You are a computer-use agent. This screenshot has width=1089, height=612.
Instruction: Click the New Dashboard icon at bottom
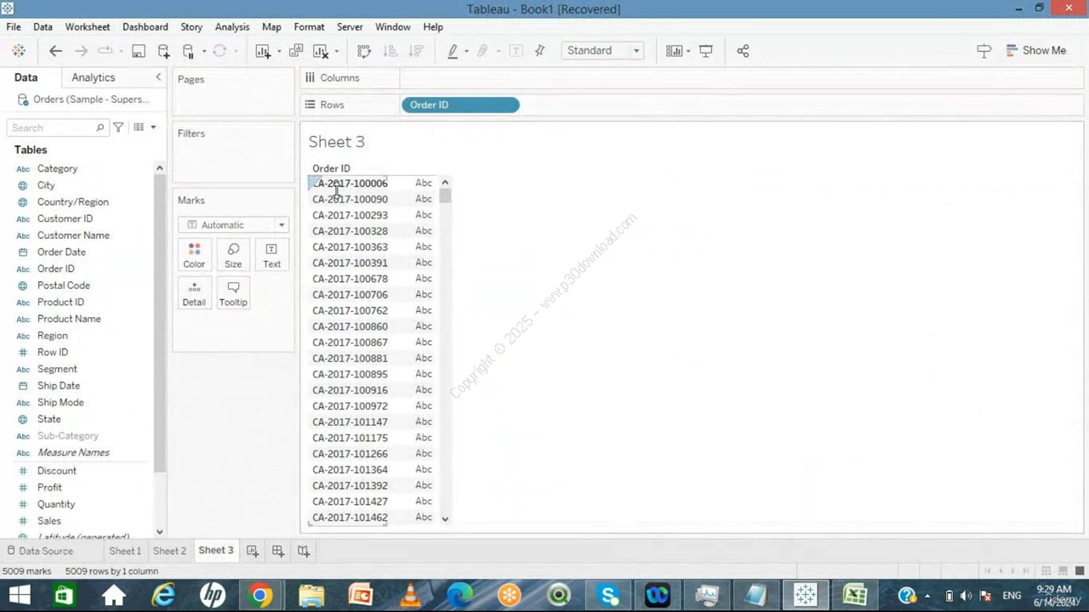click(278, 551)
